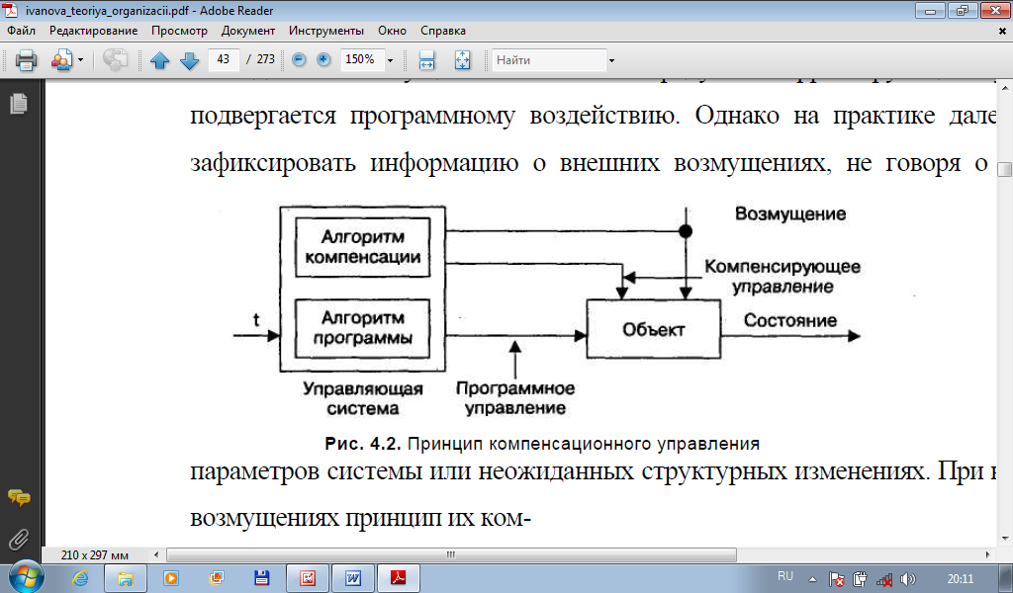Open the collaborate/share icon with people
This screenshot has height=593, width=1013.
[x=61, y=60]
